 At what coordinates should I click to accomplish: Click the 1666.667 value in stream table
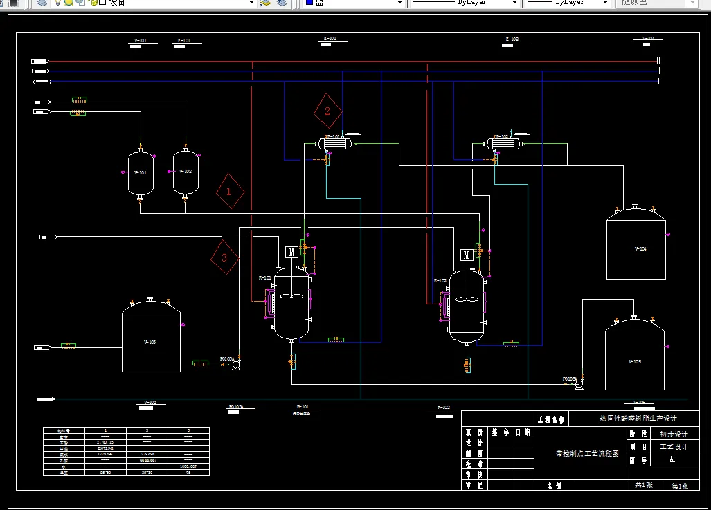pos(188,466)
